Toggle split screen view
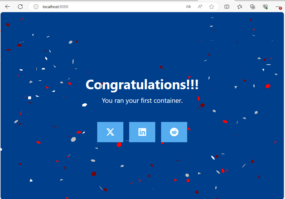285x199 pixels. [x=227, y=7]
